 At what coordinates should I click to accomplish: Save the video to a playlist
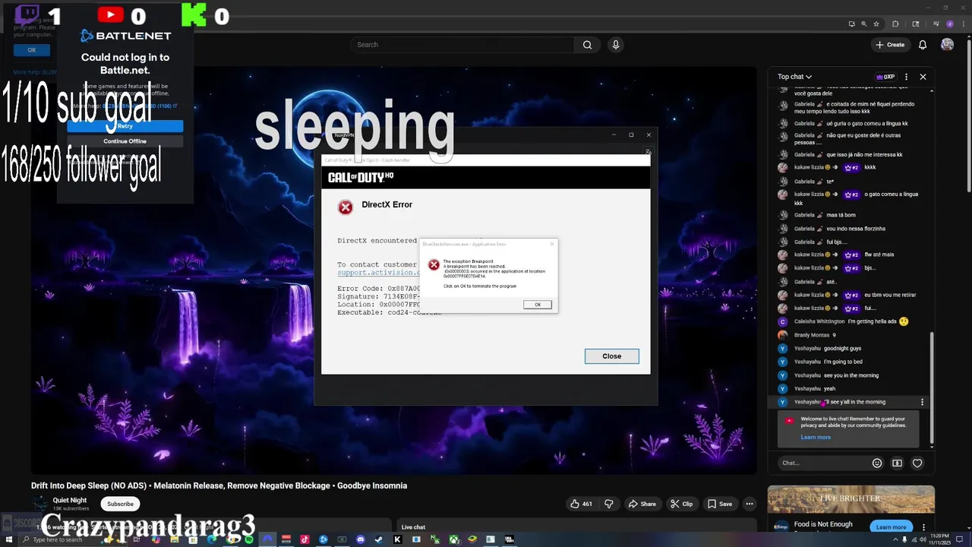720,504
